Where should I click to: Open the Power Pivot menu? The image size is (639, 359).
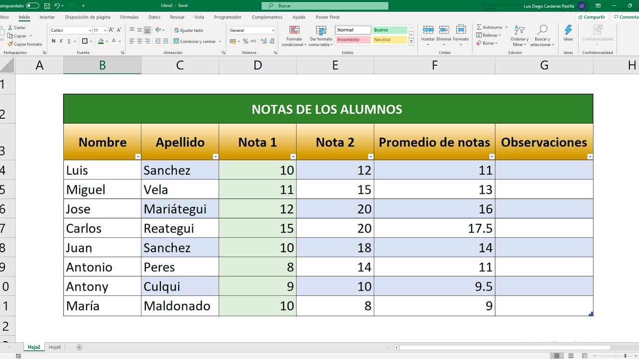click(x=327, y=16)
